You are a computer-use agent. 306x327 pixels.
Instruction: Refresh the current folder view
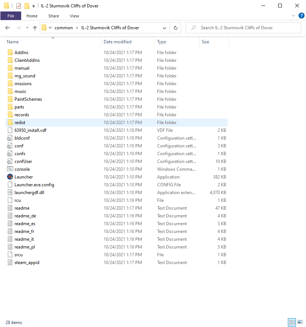point(176,28)
